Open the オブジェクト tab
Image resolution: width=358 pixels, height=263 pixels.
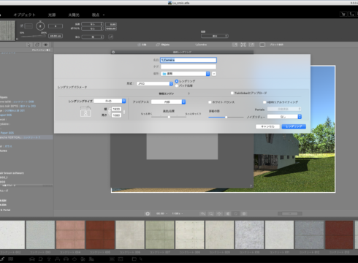tap(24, 15)
